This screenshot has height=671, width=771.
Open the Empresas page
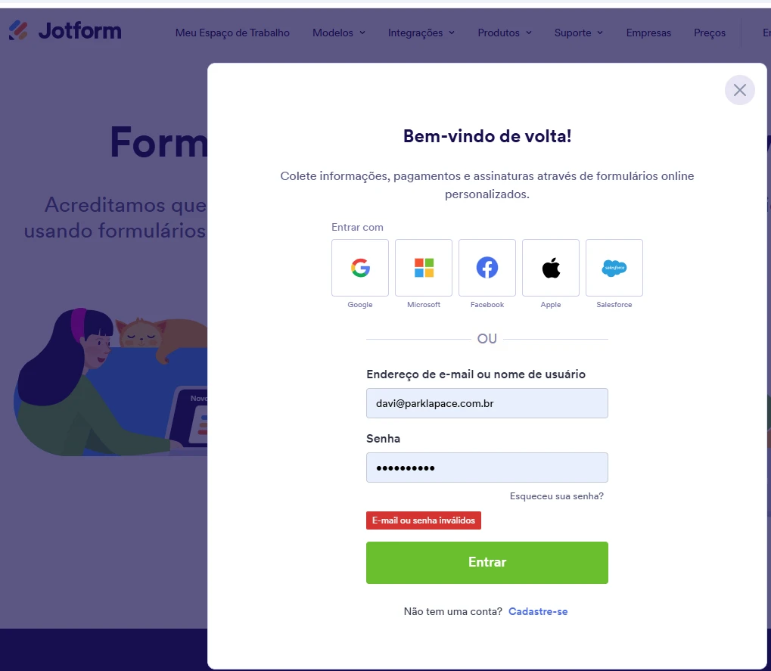[648, 33]
